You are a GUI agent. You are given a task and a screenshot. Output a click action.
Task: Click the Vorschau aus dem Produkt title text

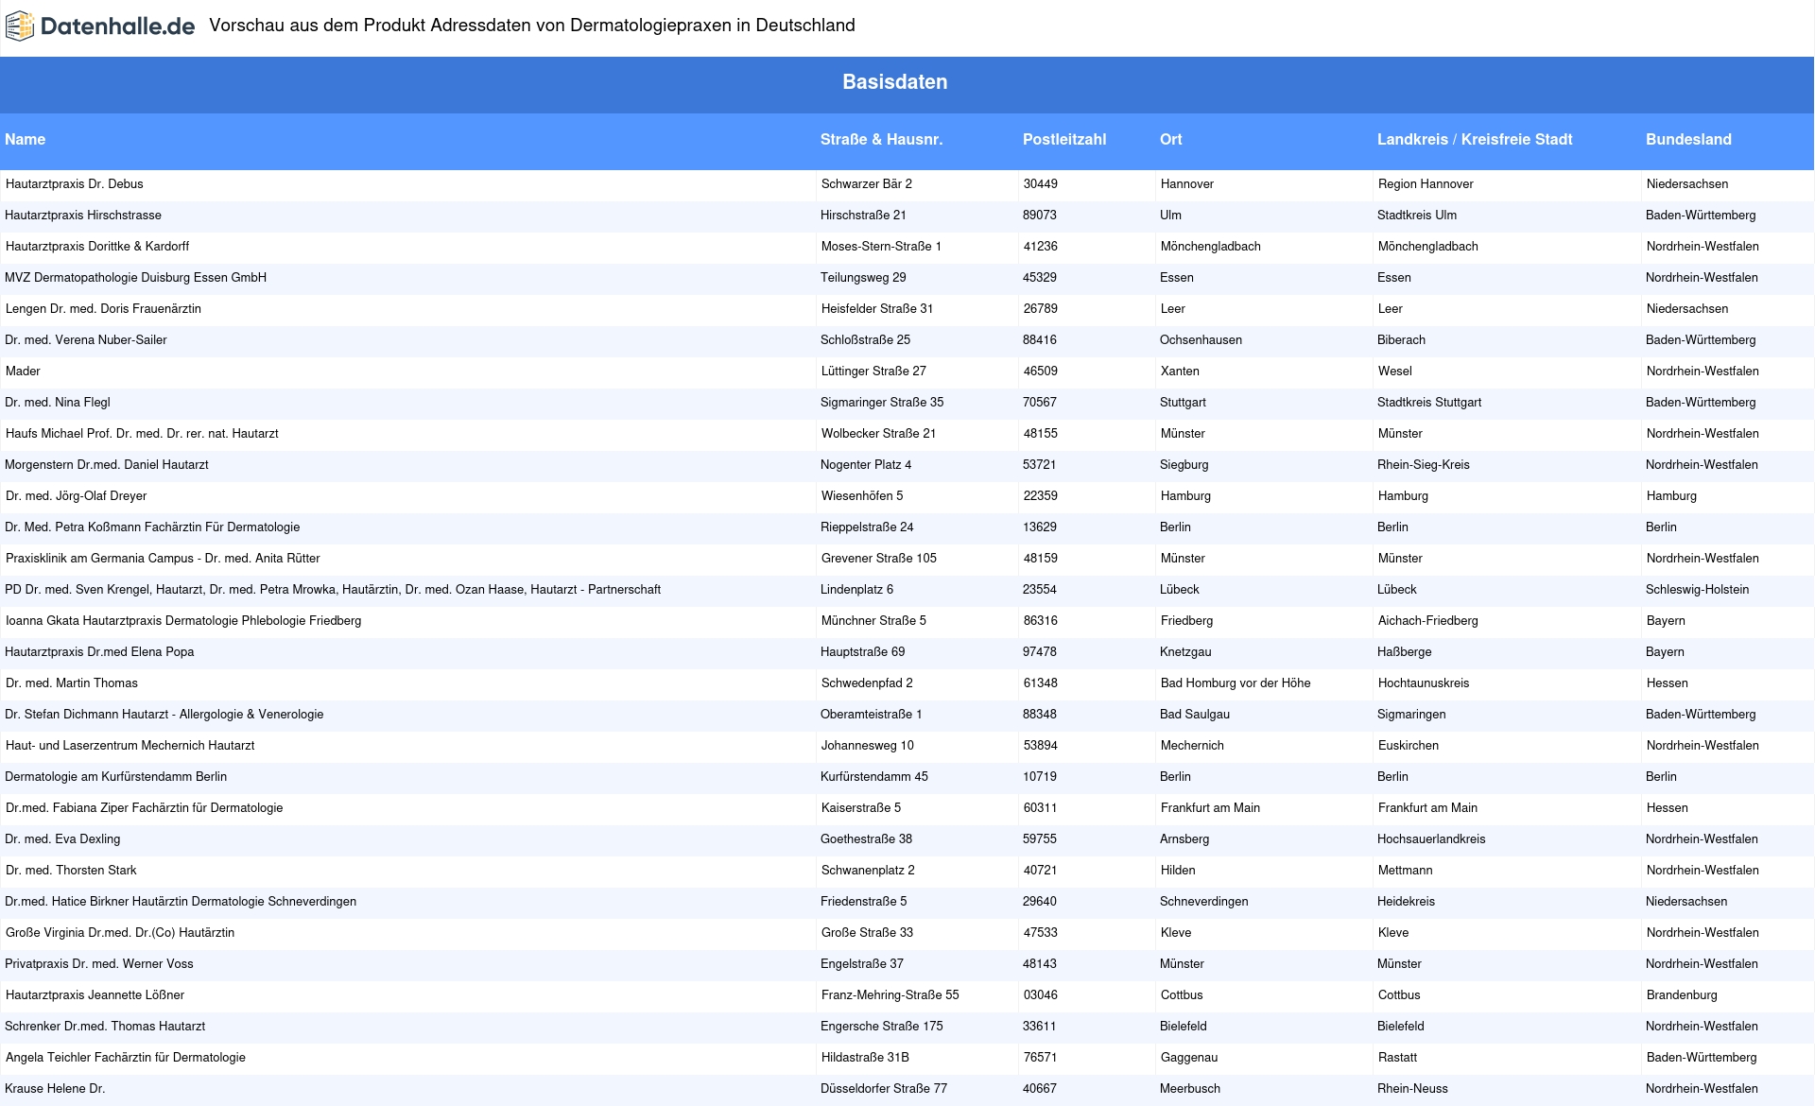(x=532, y=26)
